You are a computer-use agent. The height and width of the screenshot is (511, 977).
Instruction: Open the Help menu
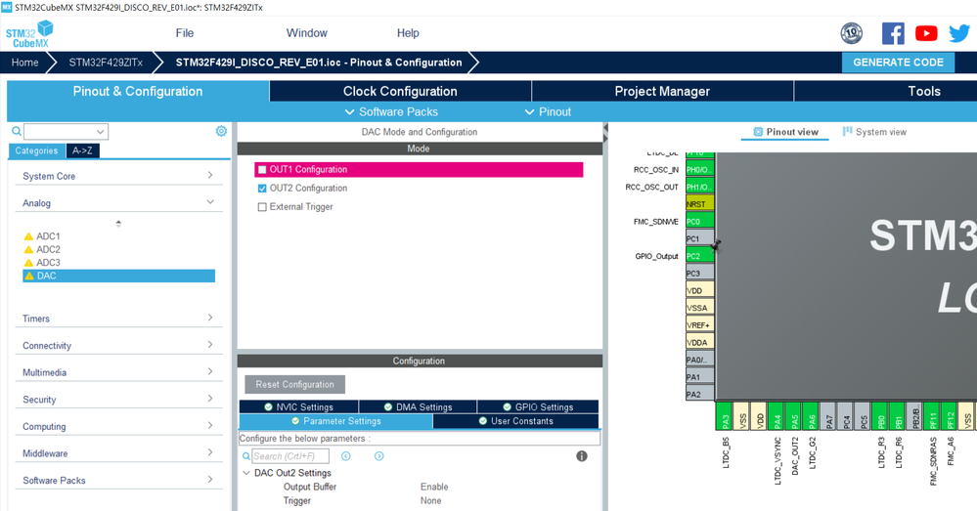click(x=408, y=33)
